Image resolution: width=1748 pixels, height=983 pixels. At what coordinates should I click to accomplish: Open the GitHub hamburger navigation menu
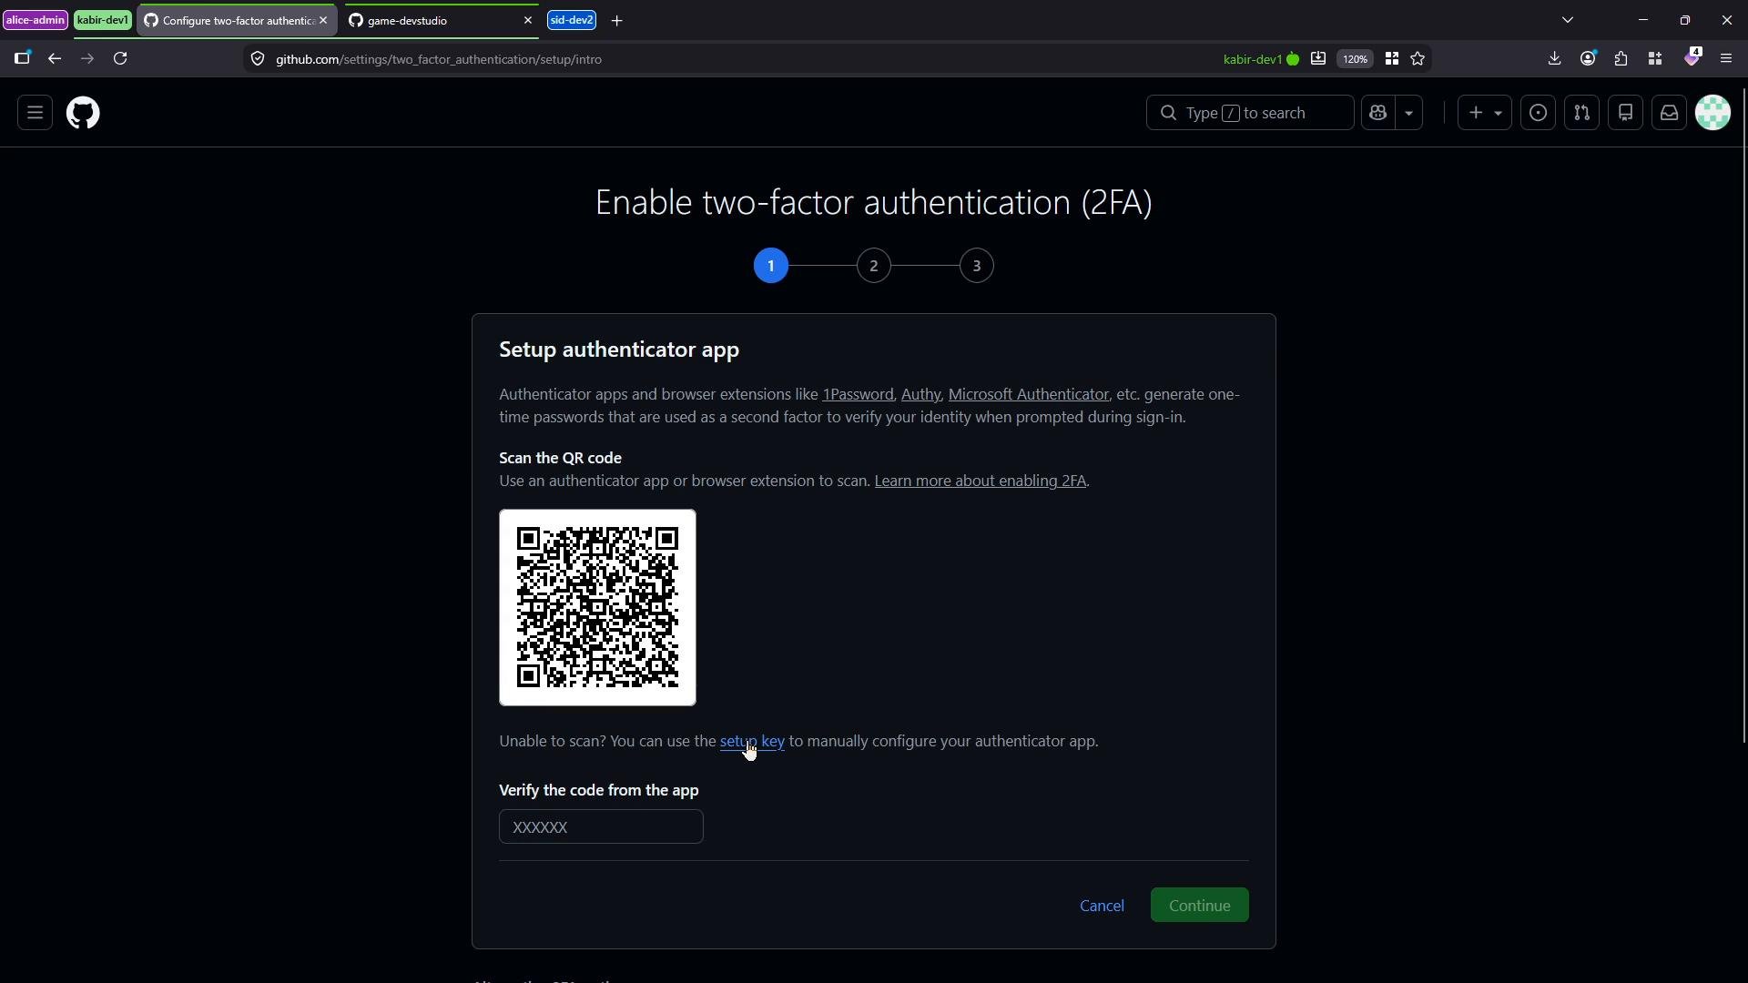[35, 113]
